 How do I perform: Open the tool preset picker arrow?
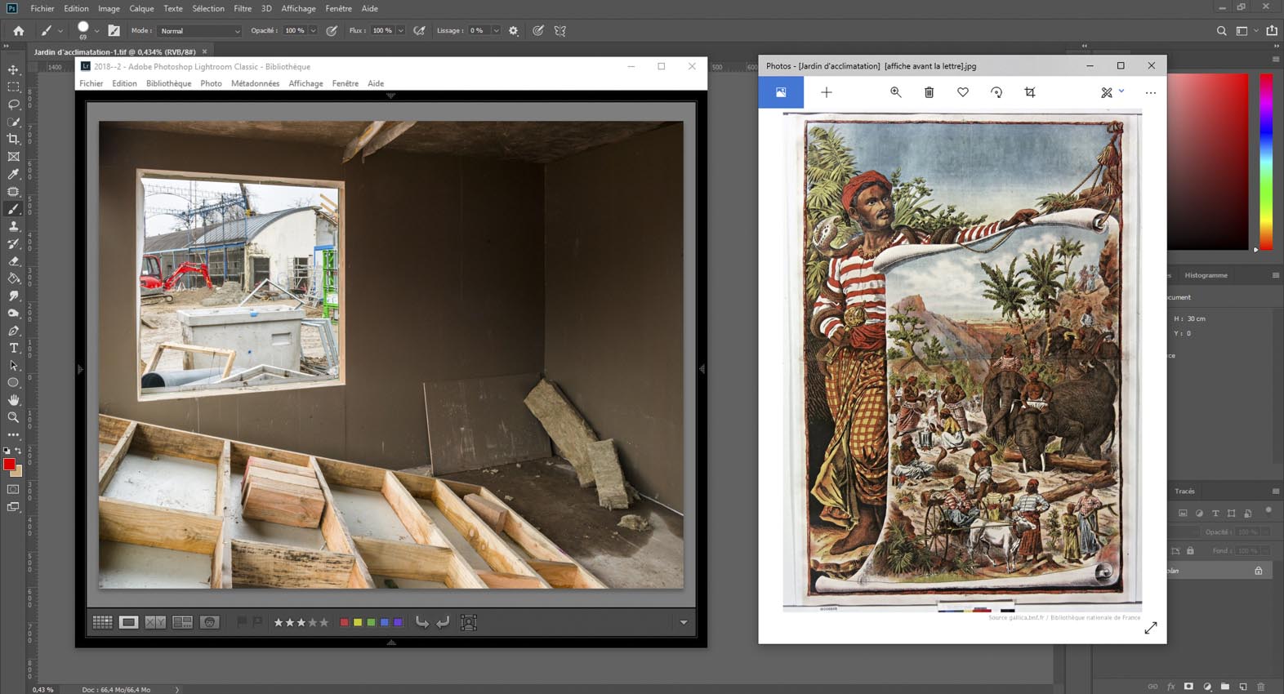pos(60,31)
